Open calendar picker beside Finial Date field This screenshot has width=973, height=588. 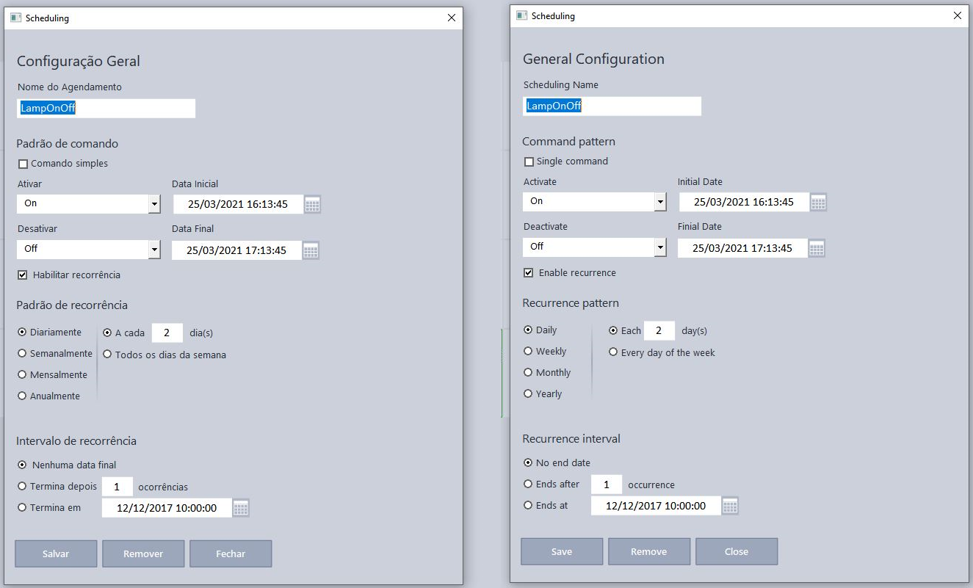(x=817, y=248)
